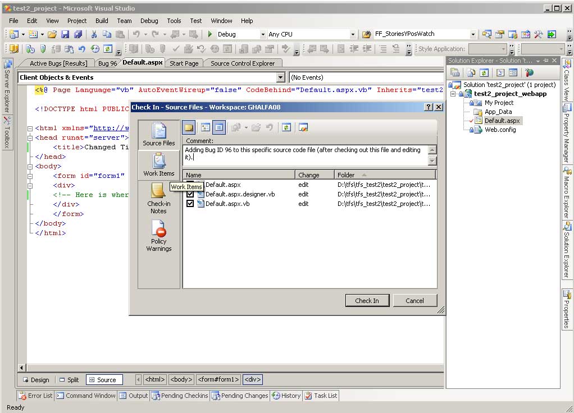Select App_Data folder in Solution Explorer

coord(498,112)
